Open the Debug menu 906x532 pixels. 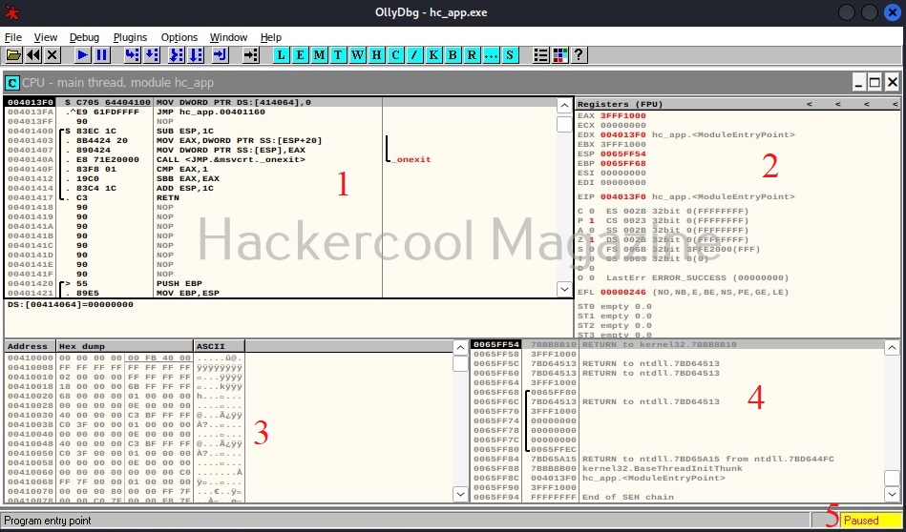(x=84, y=37)
